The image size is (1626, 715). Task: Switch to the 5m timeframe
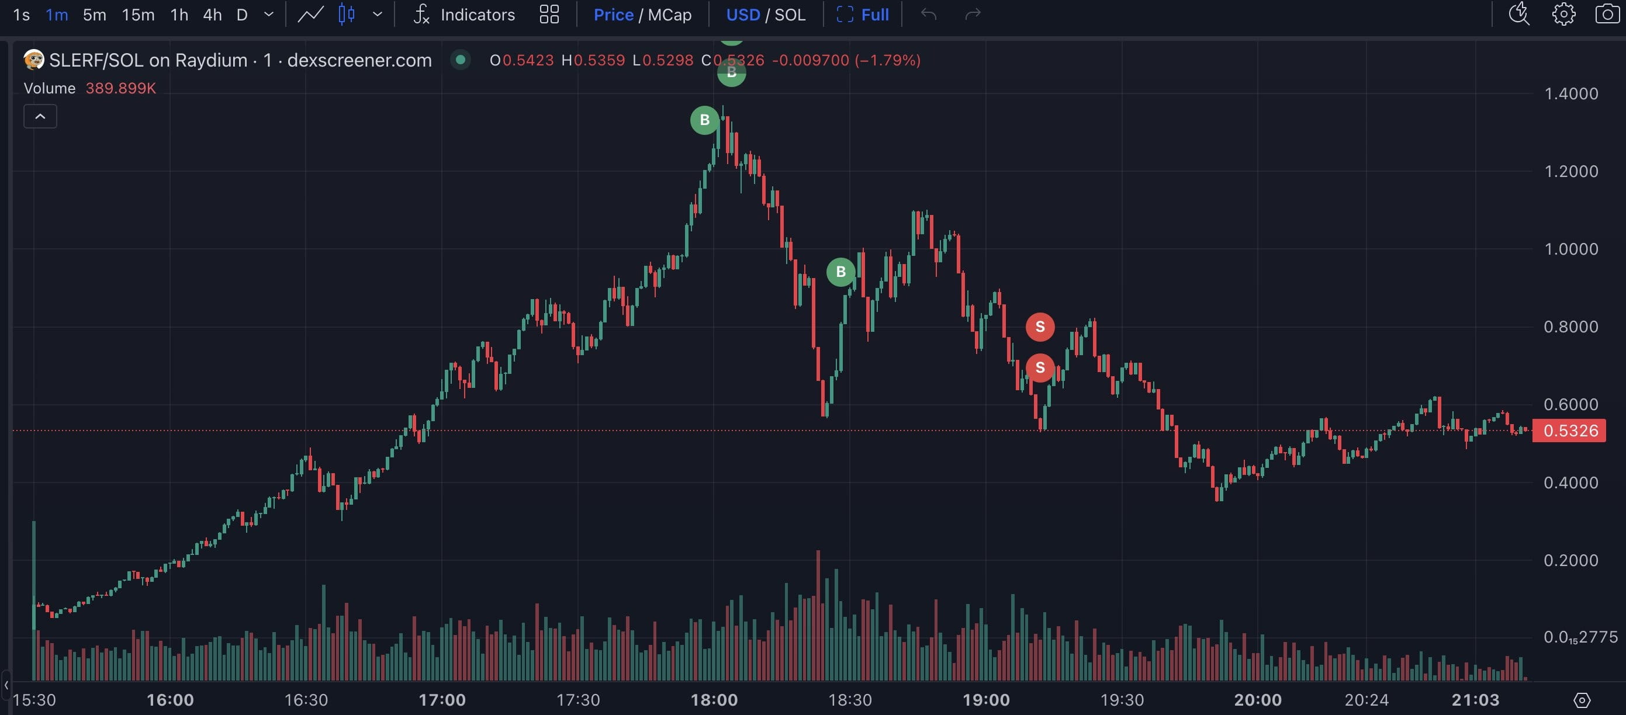tap(94, 15)
